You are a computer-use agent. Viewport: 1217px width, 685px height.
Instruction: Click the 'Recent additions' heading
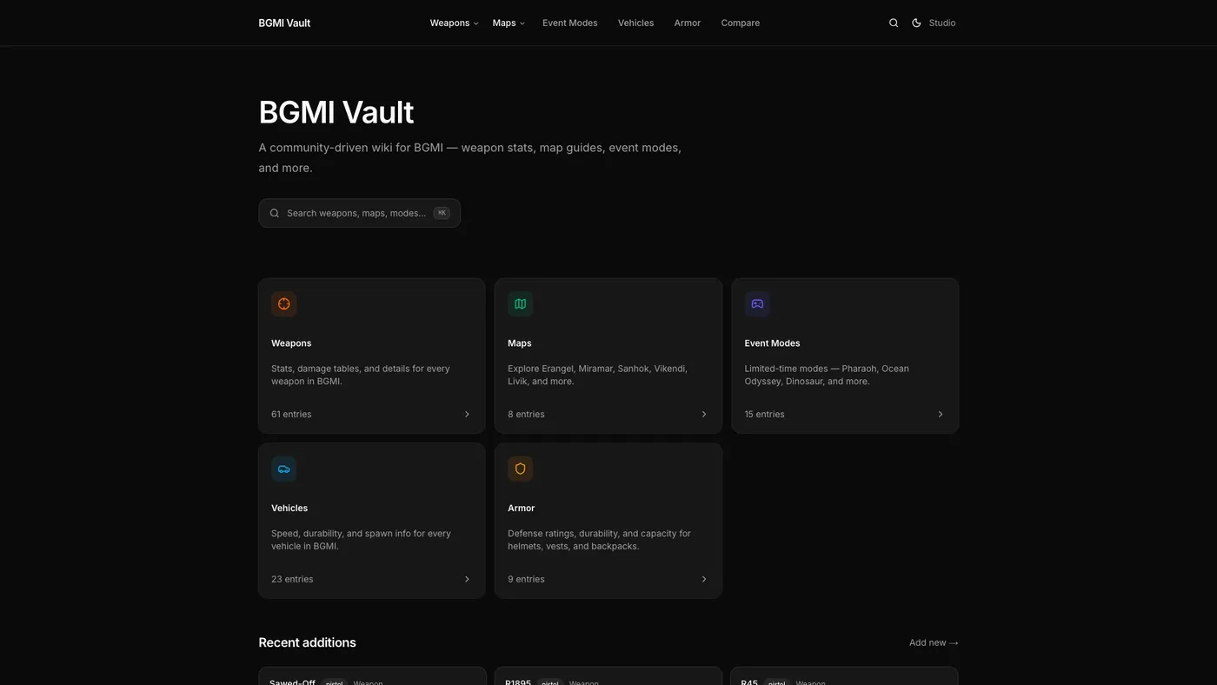click(x=307, y=643)
